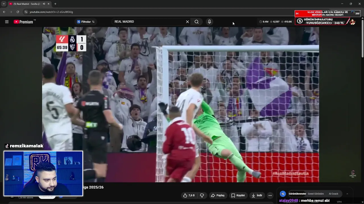Click the Günün İmparatoru donation banner
Screen dimensions: 364x204
click(325, 21)
